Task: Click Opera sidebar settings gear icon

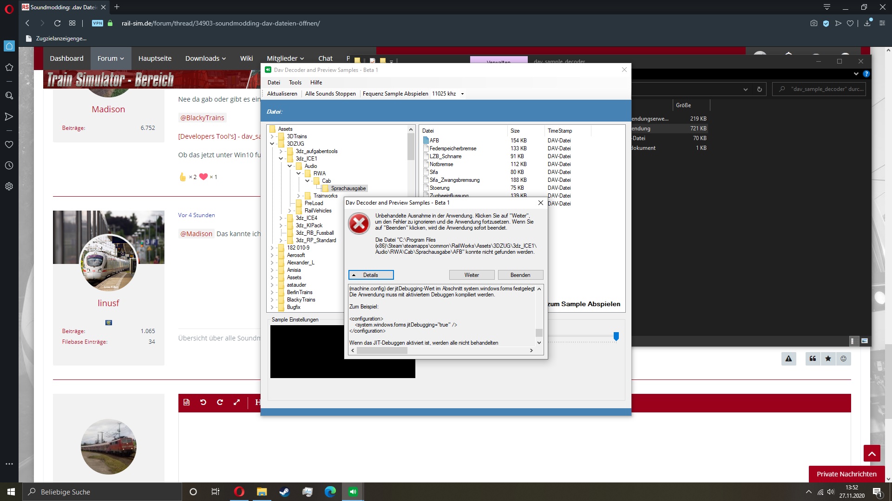Action: tap(9, 186)
